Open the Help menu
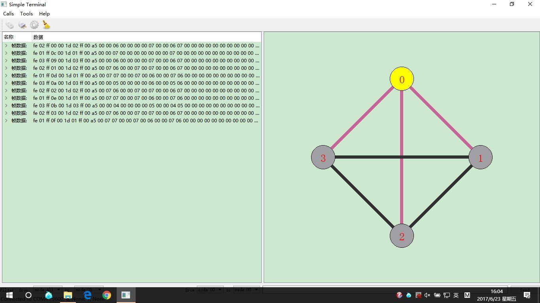Image resolution: width=540 pixels, height=303 pixels. click(44, 13)
